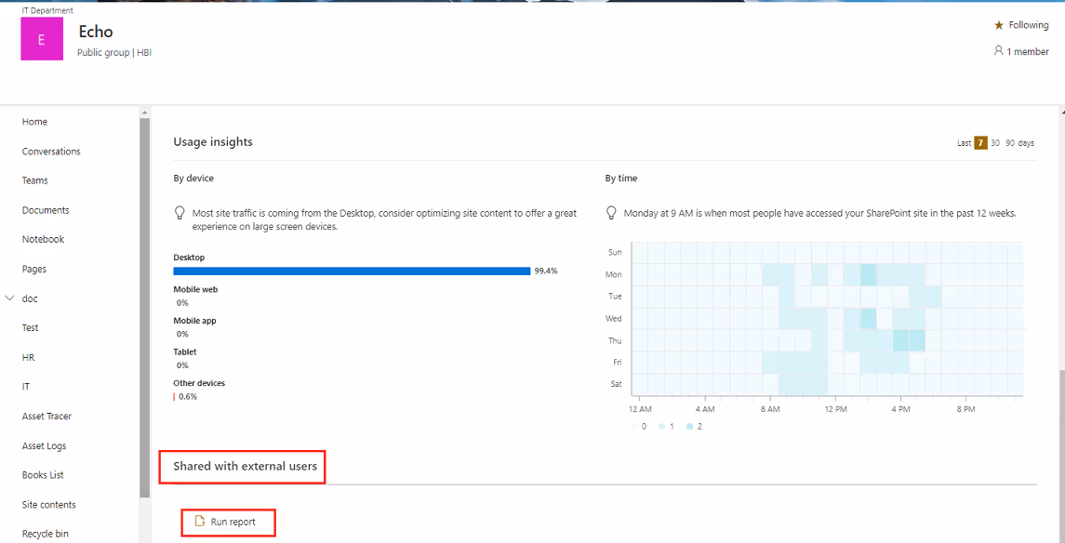Click the Run report document icon
Viewport: 1065px width, 543px height.
200,522
